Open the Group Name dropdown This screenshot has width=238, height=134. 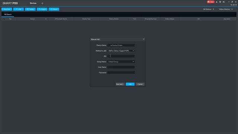click(121, 62)
